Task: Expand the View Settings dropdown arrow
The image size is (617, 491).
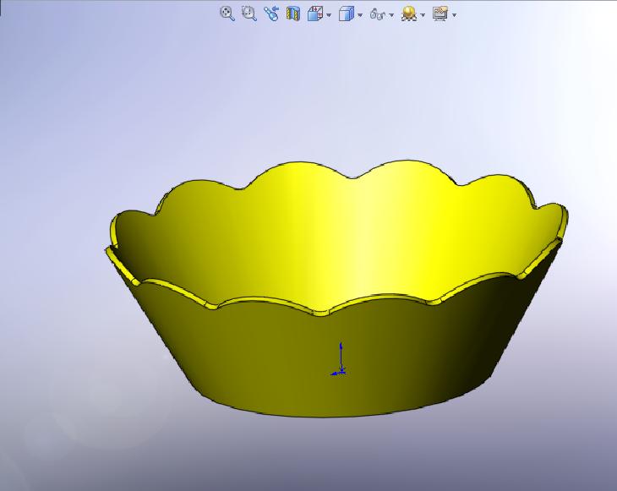Action: [x=455, y=15]
